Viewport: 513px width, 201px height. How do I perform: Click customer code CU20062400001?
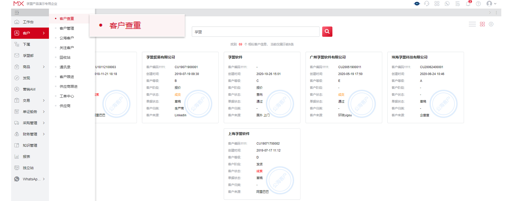pyautogui.click(x=431, y=67)
